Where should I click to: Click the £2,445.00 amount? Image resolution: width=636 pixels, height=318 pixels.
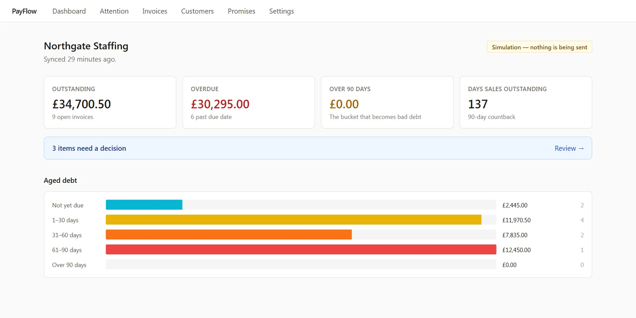(x=515, y=205)
